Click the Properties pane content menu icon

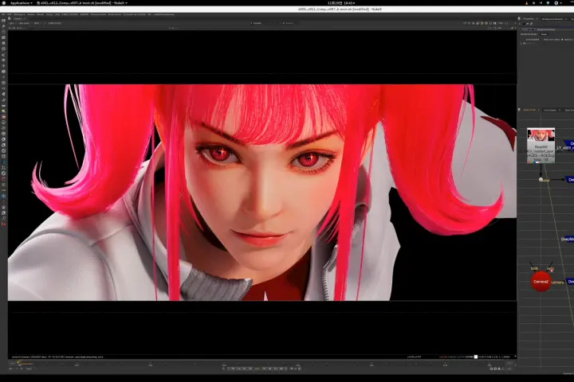coord(519,18)
